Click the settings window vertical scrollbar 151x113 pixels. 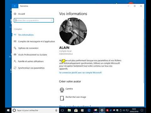pos(144,51)
